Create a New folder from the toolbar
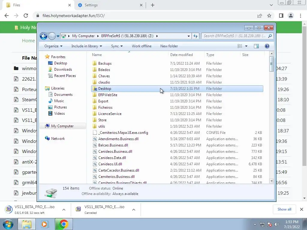This screenshot has width=307, height=230. pyautogui.click(x=169, y=46)
